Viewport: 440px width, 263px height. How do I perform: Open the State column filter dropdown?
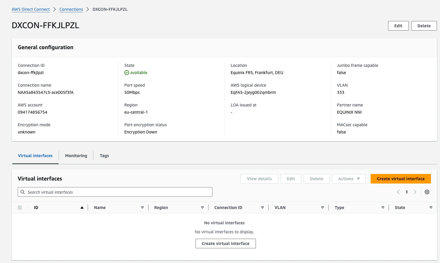431,207
